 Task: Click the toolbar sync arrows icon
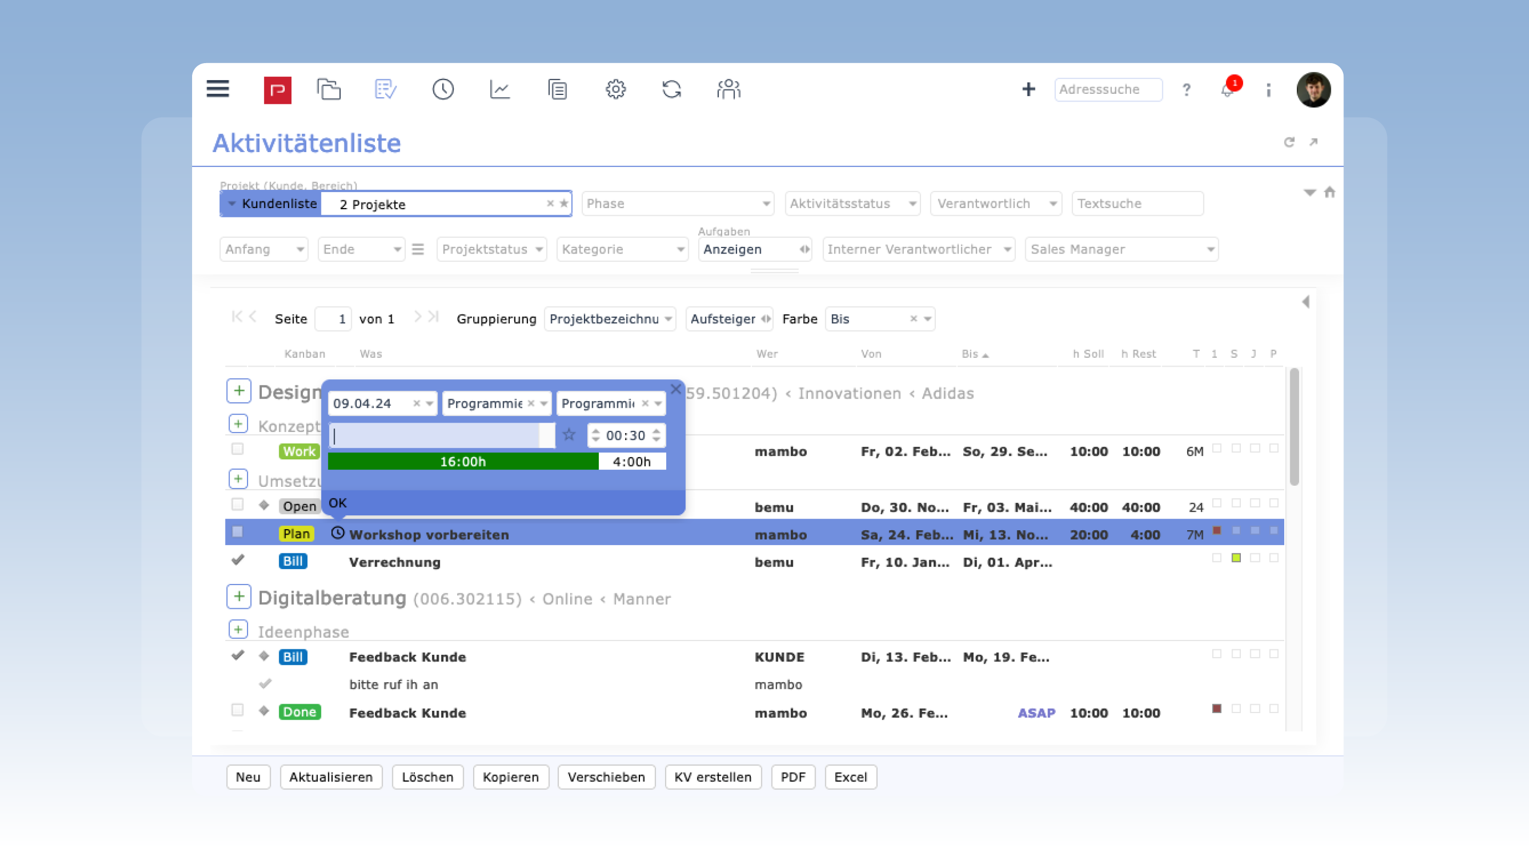[x=671, y=89]
